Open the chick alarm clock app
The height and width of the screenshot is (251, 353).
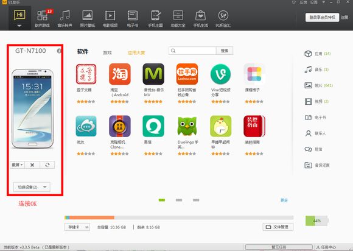tap(220, 126)
